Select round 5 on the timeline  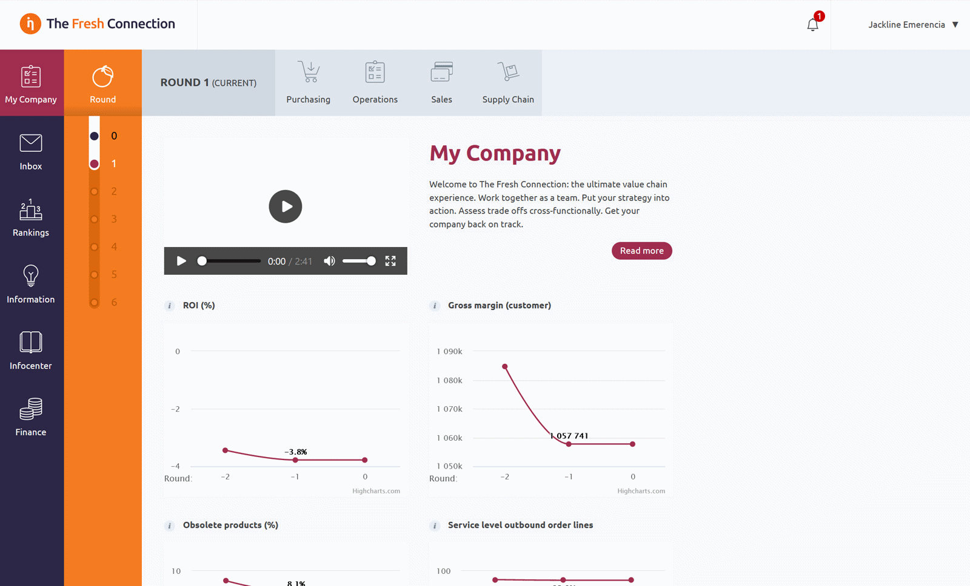pyautogui.click(x=95, y=275)
